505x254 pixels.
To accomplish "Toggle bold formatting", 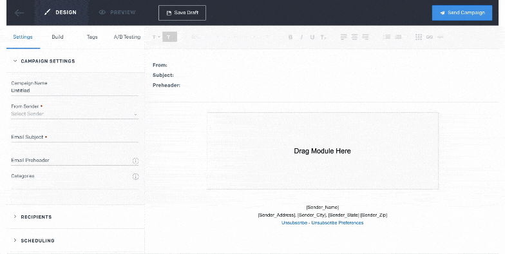I will (x=290, y=37).
